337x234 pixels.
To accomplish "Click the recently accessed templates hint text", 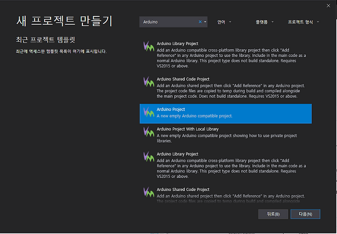I will pos(61,52).
